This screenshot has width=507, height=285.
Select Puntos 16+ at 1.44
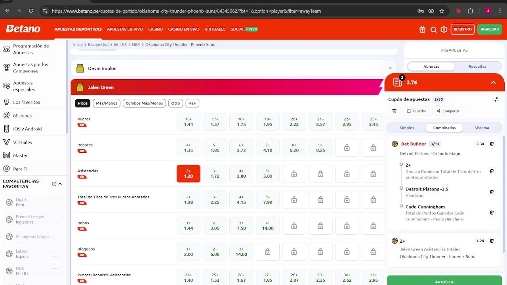coord(189,122)
